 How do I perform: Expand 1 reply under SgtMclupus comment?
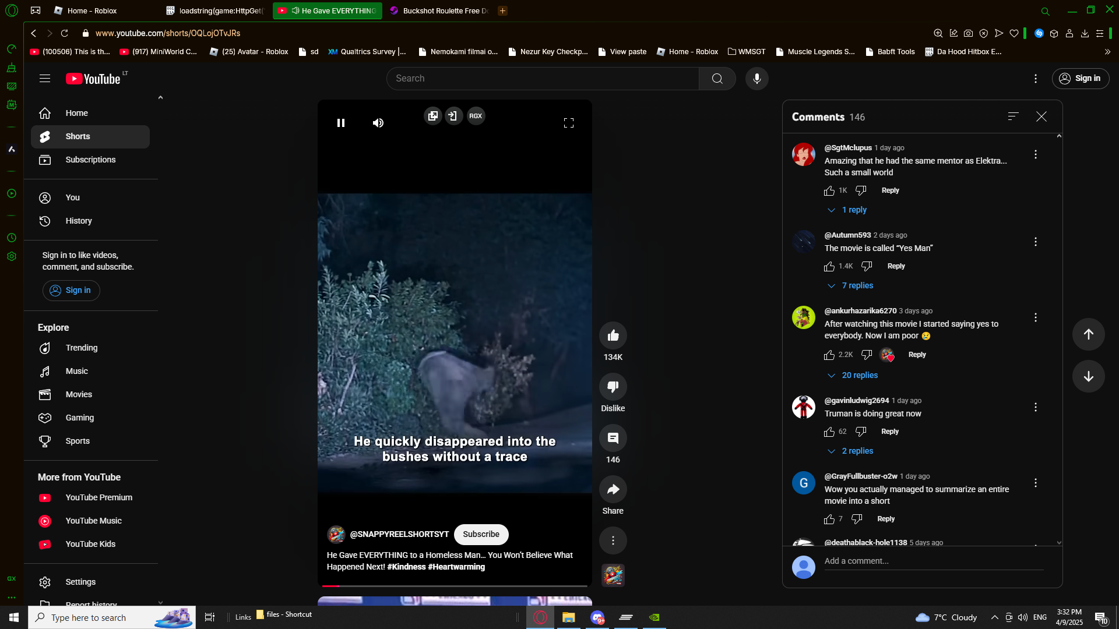click(x=847, y=210)
